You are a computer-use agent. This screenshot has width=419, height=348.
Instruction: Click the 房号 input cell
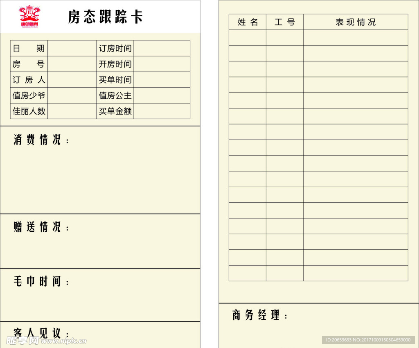pos(72,64)
